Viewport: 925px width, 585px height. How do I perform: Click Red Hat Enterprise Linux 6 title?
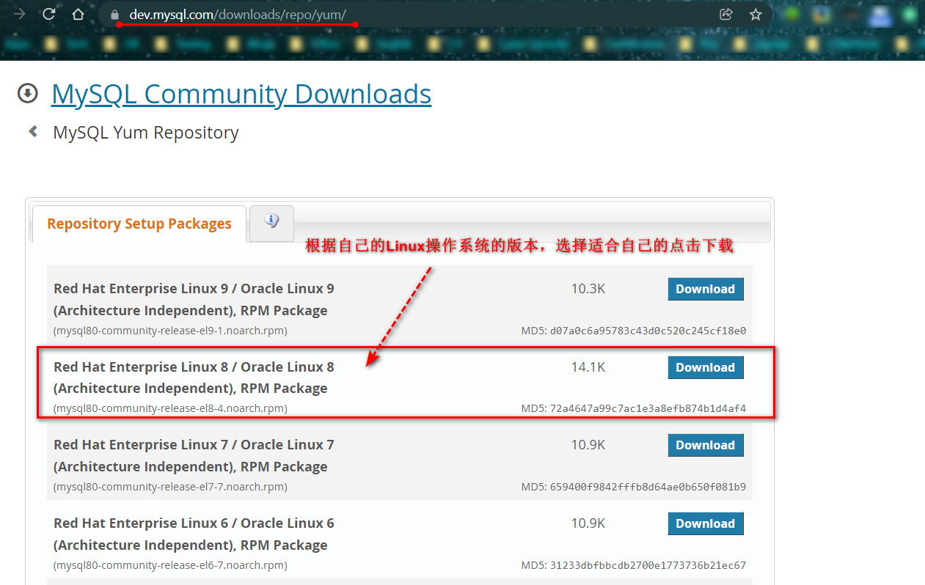coord(194,534)
